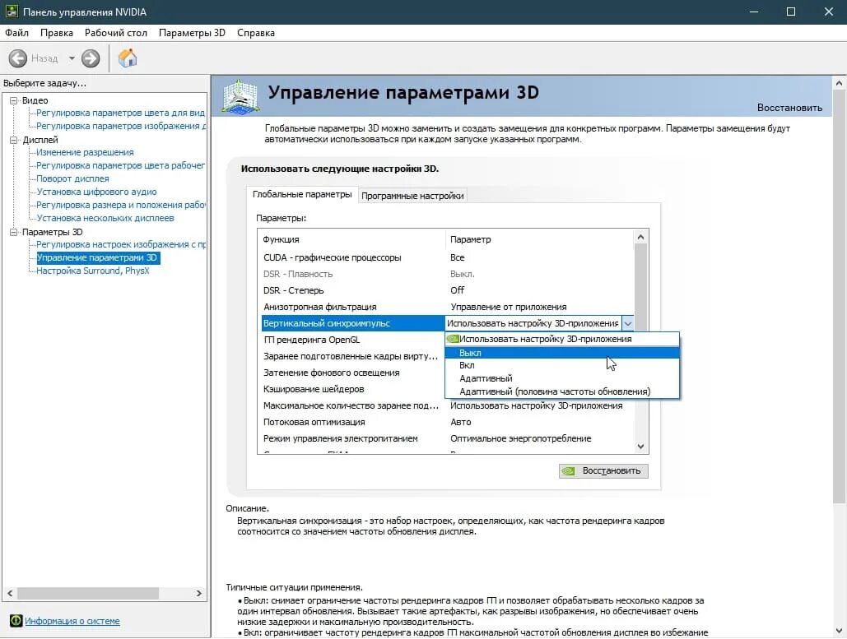Open the Справка menu
The image size is (847, 639).
(x=255, y=33)
